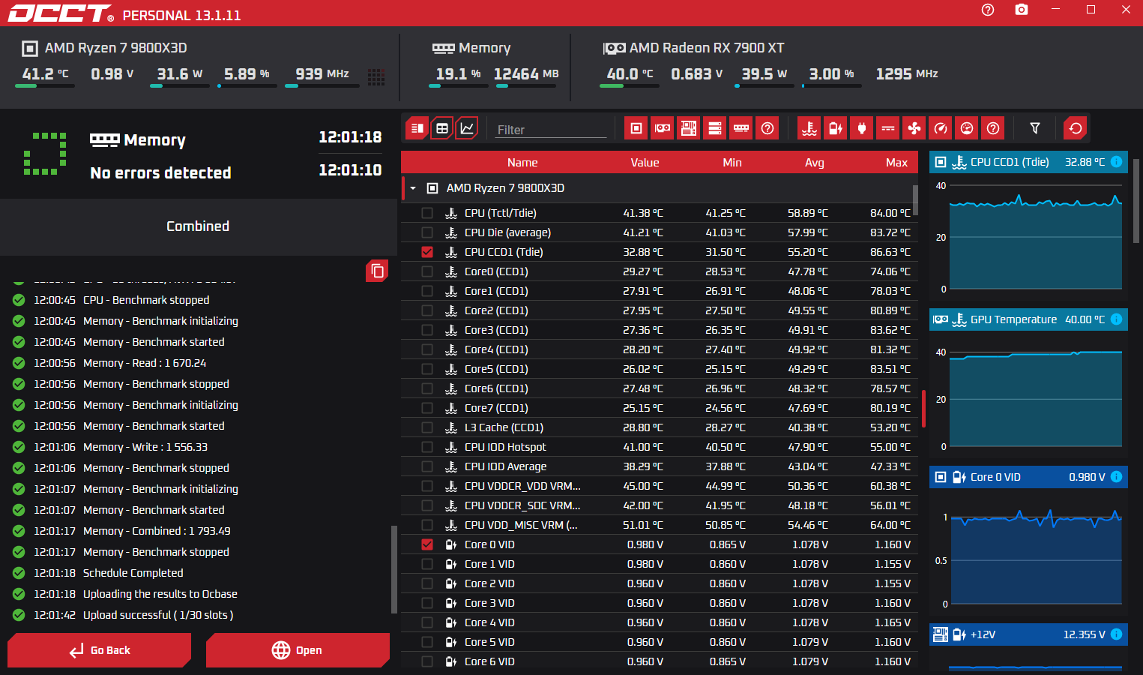Toggle the fan sensor filter icon
Viewport: 1143px width, 675px height.
pos(914,128)
